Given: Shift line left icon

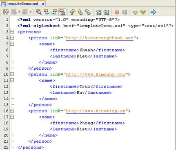Looking at the screenshot, I should (98, 12).
